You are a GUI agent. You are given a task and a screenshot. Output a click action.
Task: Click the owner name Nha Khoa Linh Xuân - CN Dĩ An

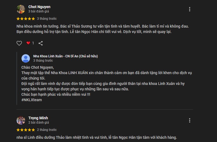pos(65,56)
